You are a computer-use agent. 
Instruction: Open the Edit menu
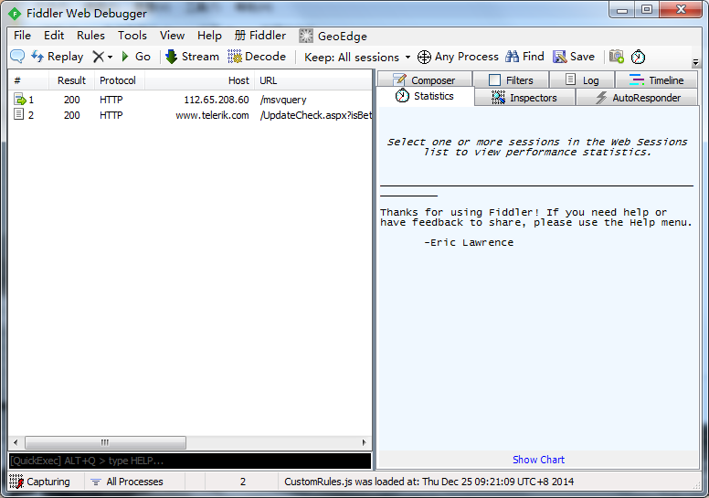[54, 36]
